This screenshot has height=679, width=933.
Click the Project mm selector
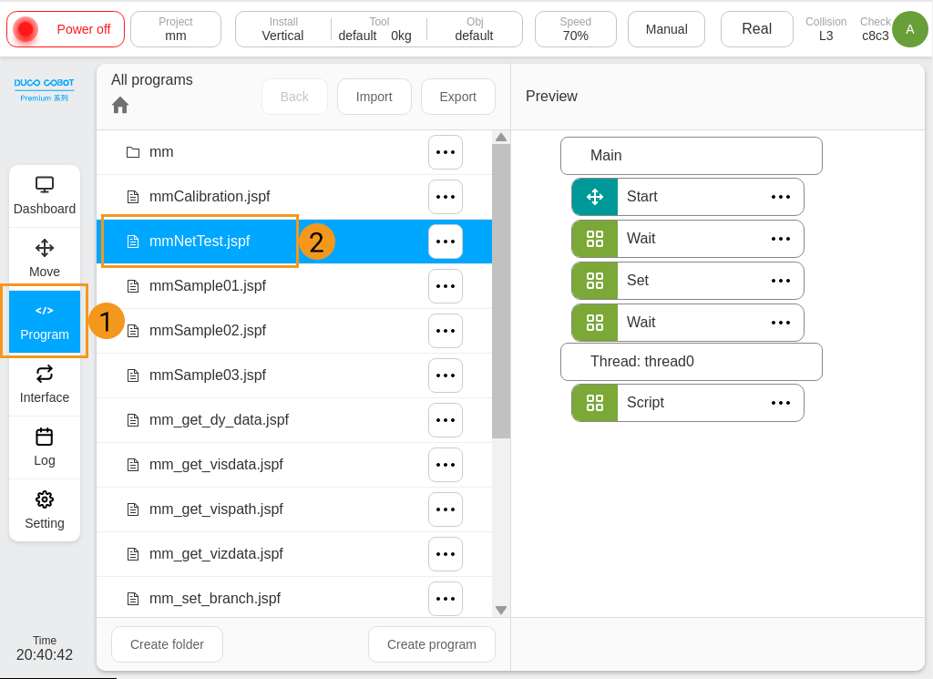(176, 28)
